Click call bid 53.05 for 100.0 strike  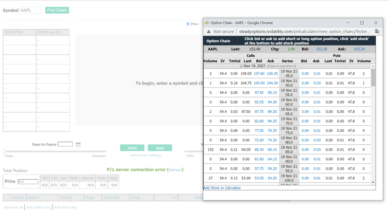(x=259, y=178)
